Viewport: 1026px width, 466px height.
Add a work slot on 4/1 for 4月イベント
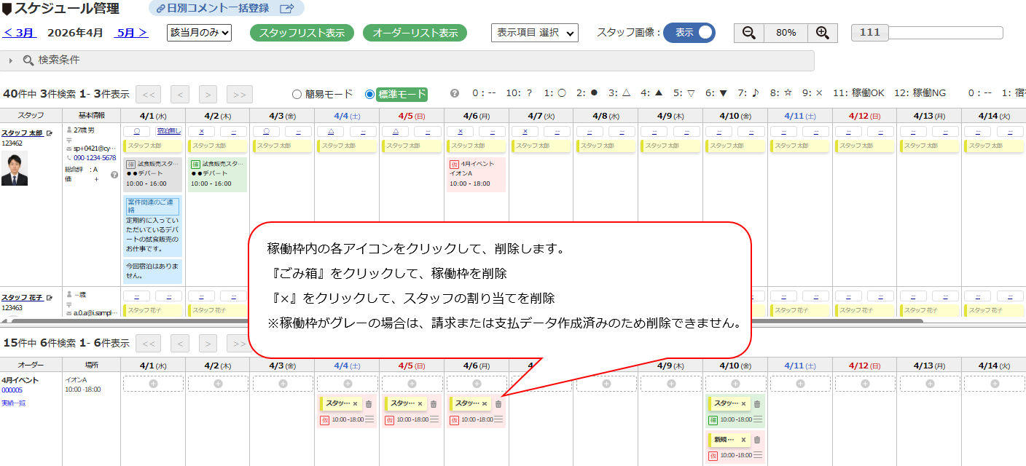(x=153, y=384)
